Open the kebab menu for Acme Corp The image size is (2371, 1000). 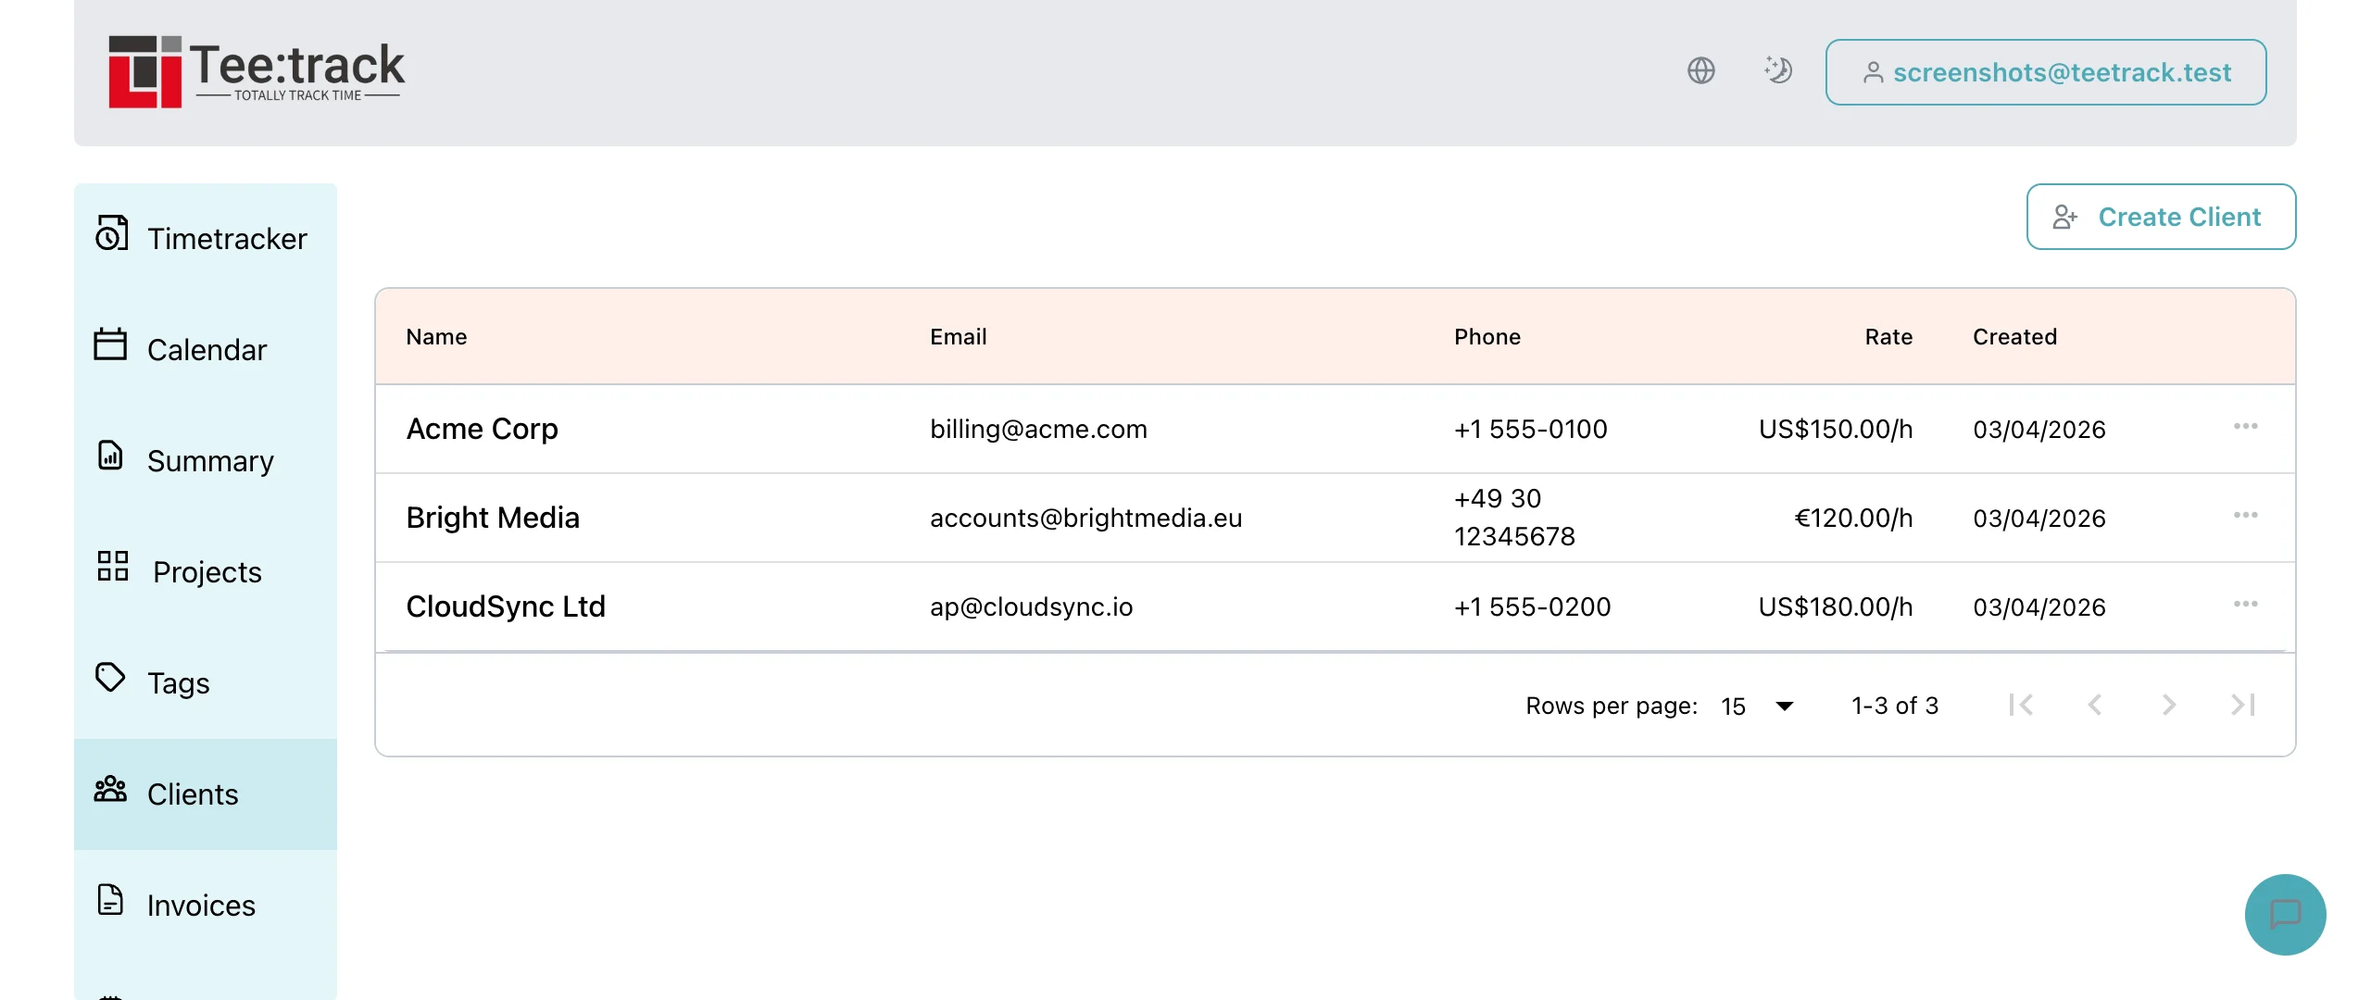coord(2248,427)
